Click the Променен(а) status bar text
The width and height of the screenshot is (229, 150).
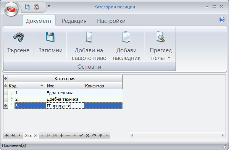(14, 145)
